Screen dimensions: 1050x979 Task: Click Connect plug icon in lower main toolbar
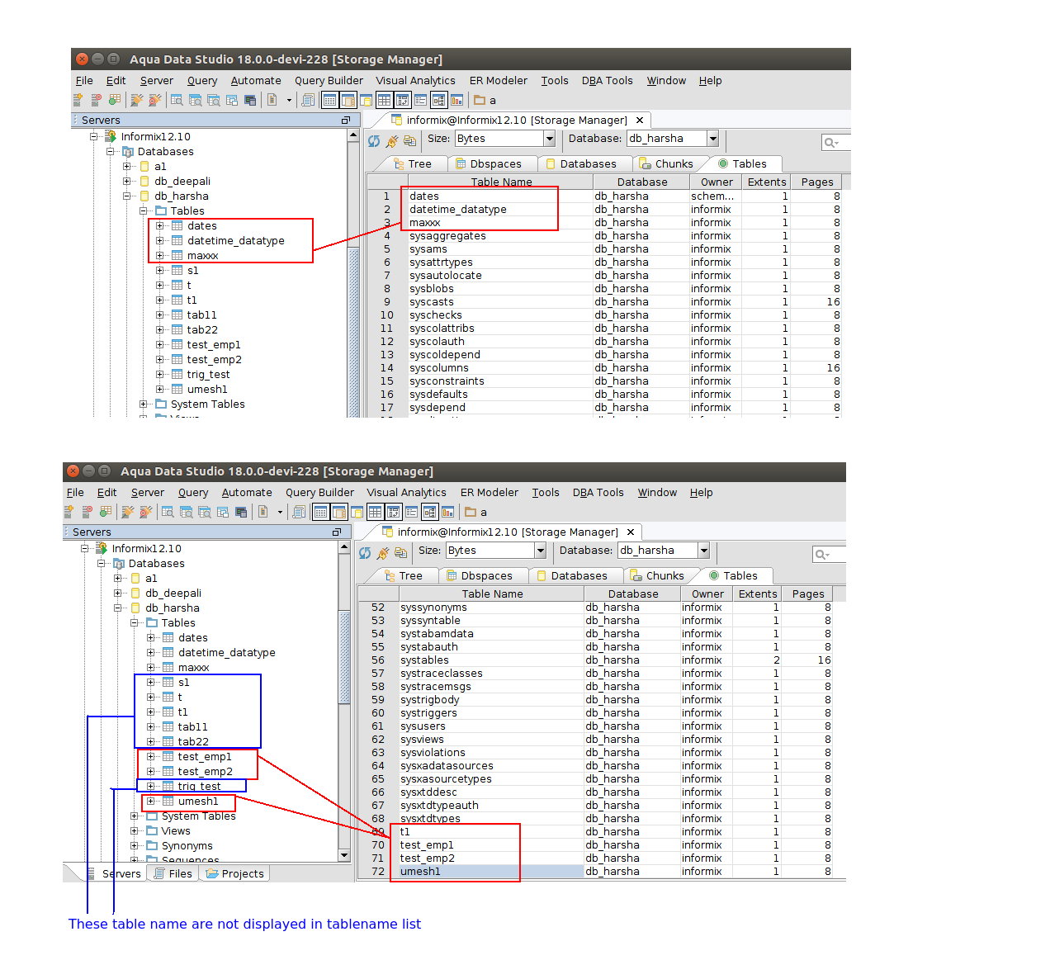[127, 512]
